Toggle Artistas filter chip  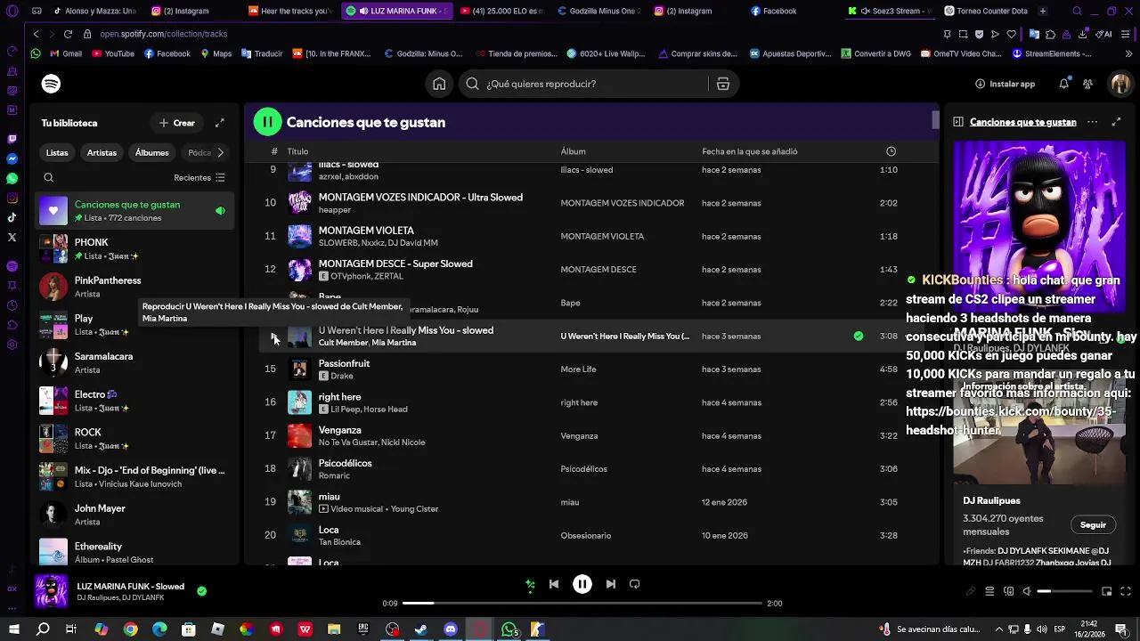click(102, 152)
